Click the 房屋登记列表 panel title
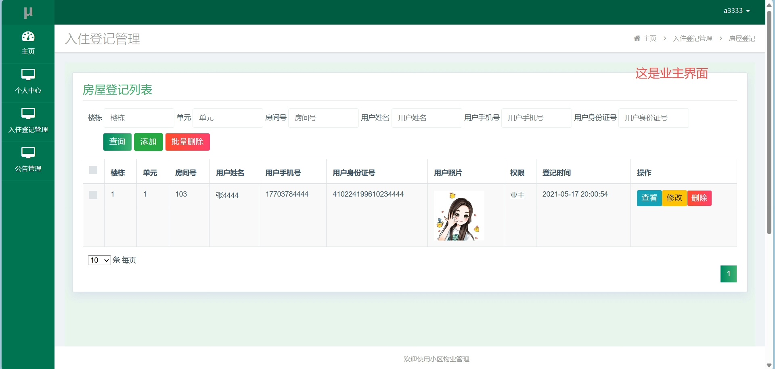775x369 pixels. 117,89
